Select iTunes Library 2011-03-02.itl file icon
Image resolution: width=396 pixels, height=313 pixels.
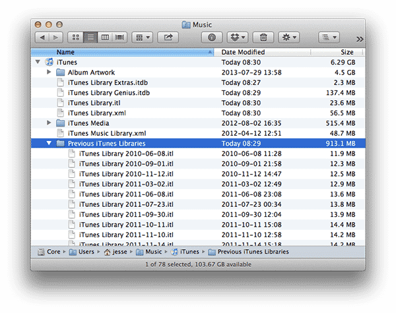click(x=72, y=184)
